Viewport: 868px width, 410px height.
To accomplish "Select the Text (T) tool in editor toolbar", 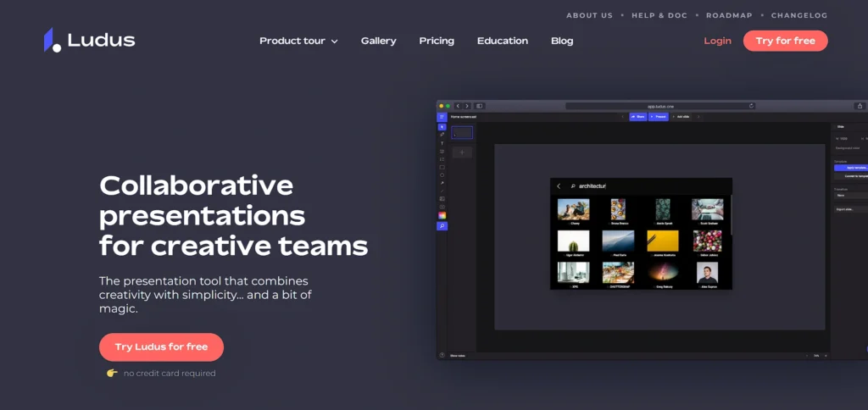I will [442, 143].
